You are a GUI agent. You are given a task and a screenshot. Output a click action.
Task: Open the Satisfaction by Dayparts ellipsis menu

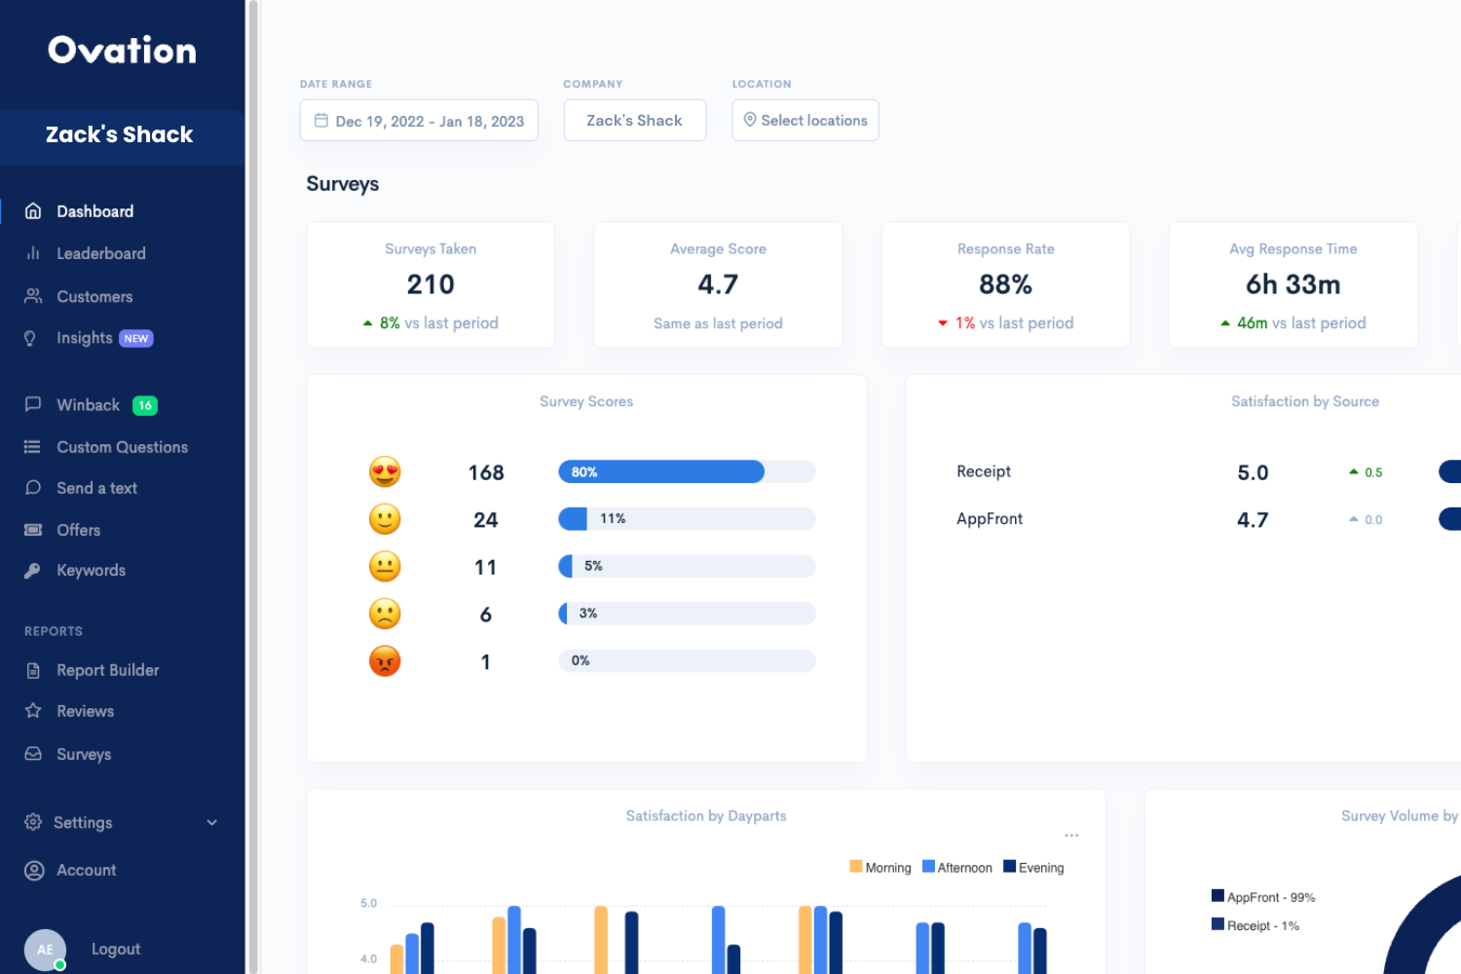pyautogui.click(x=1071, y=836)
